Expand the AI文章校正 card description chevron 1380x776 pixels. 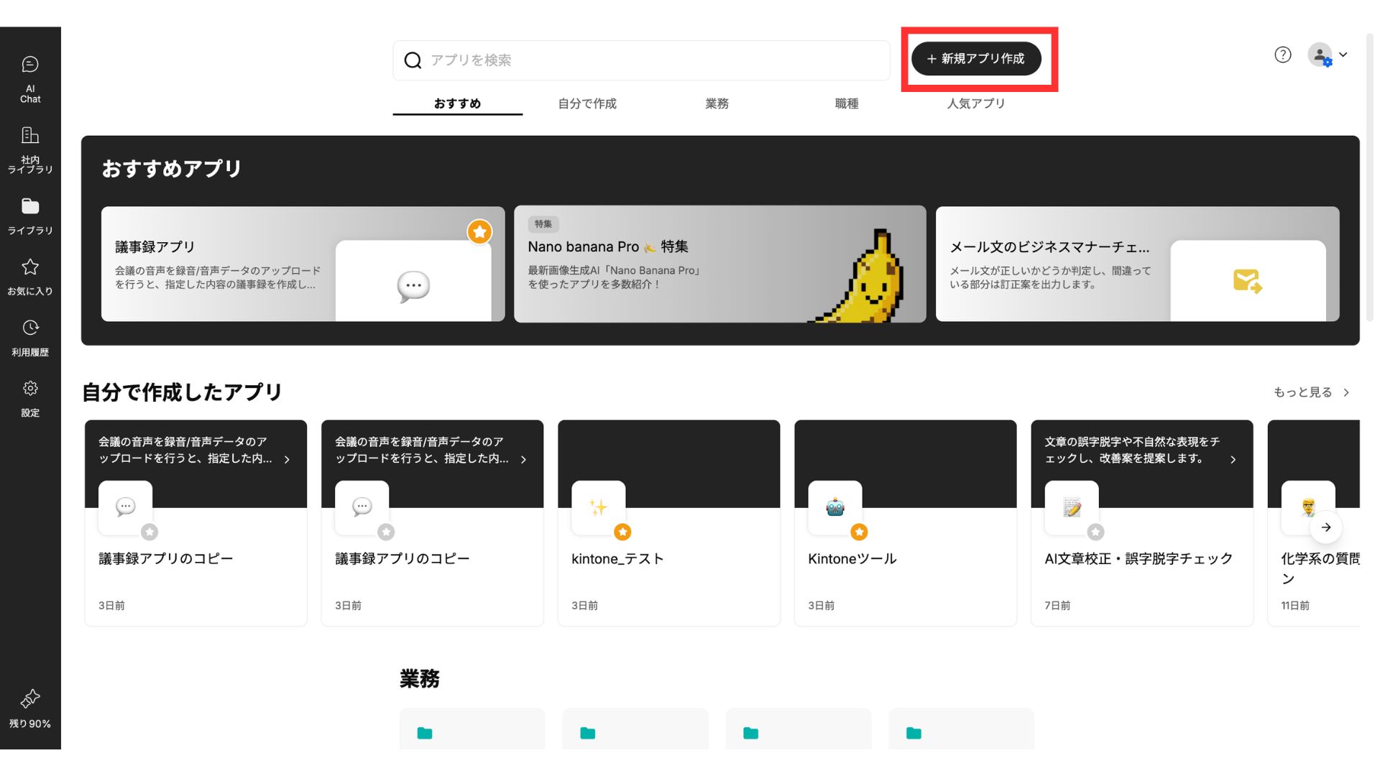[x=1233, y=459]
